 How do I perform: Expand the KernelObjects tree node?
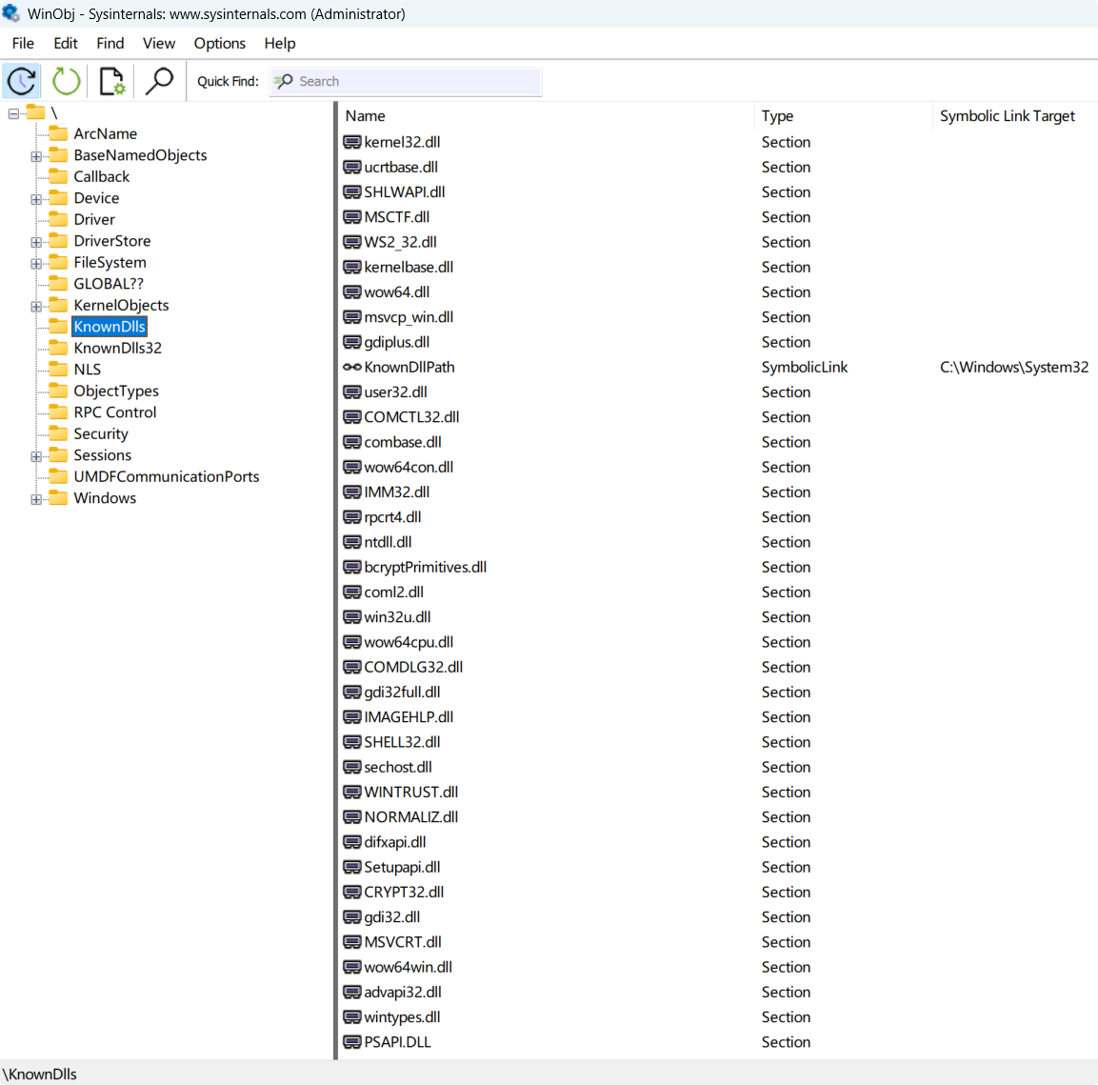pyautogui.click(x=36, y=306)
